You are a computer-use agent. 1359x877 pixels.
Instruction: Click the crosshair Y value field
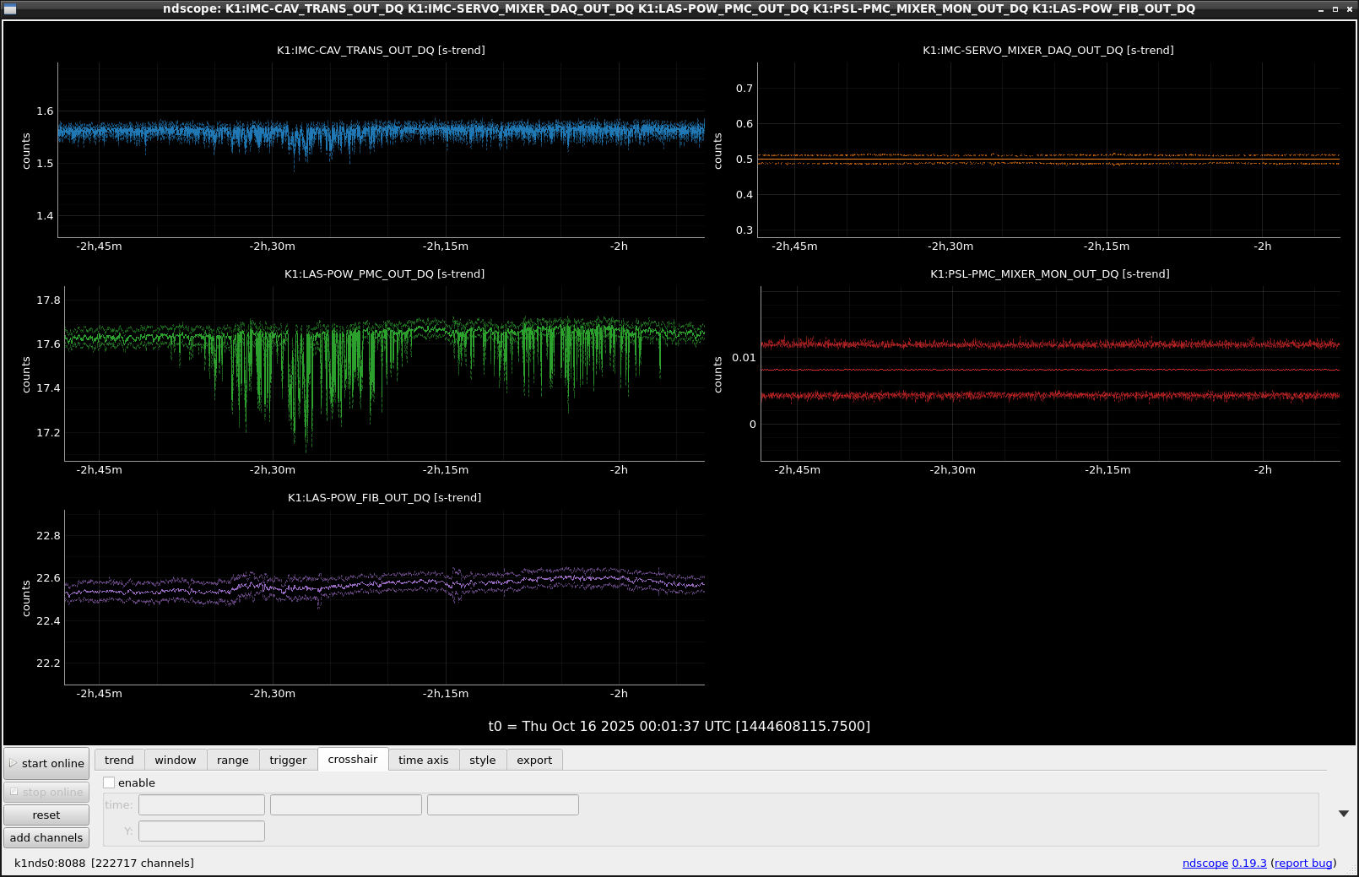(x=202, y=831)
